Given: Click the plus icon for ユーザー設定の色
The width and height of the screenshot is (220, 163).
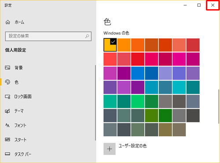Looking at the screenshot, I should point(110,149).
